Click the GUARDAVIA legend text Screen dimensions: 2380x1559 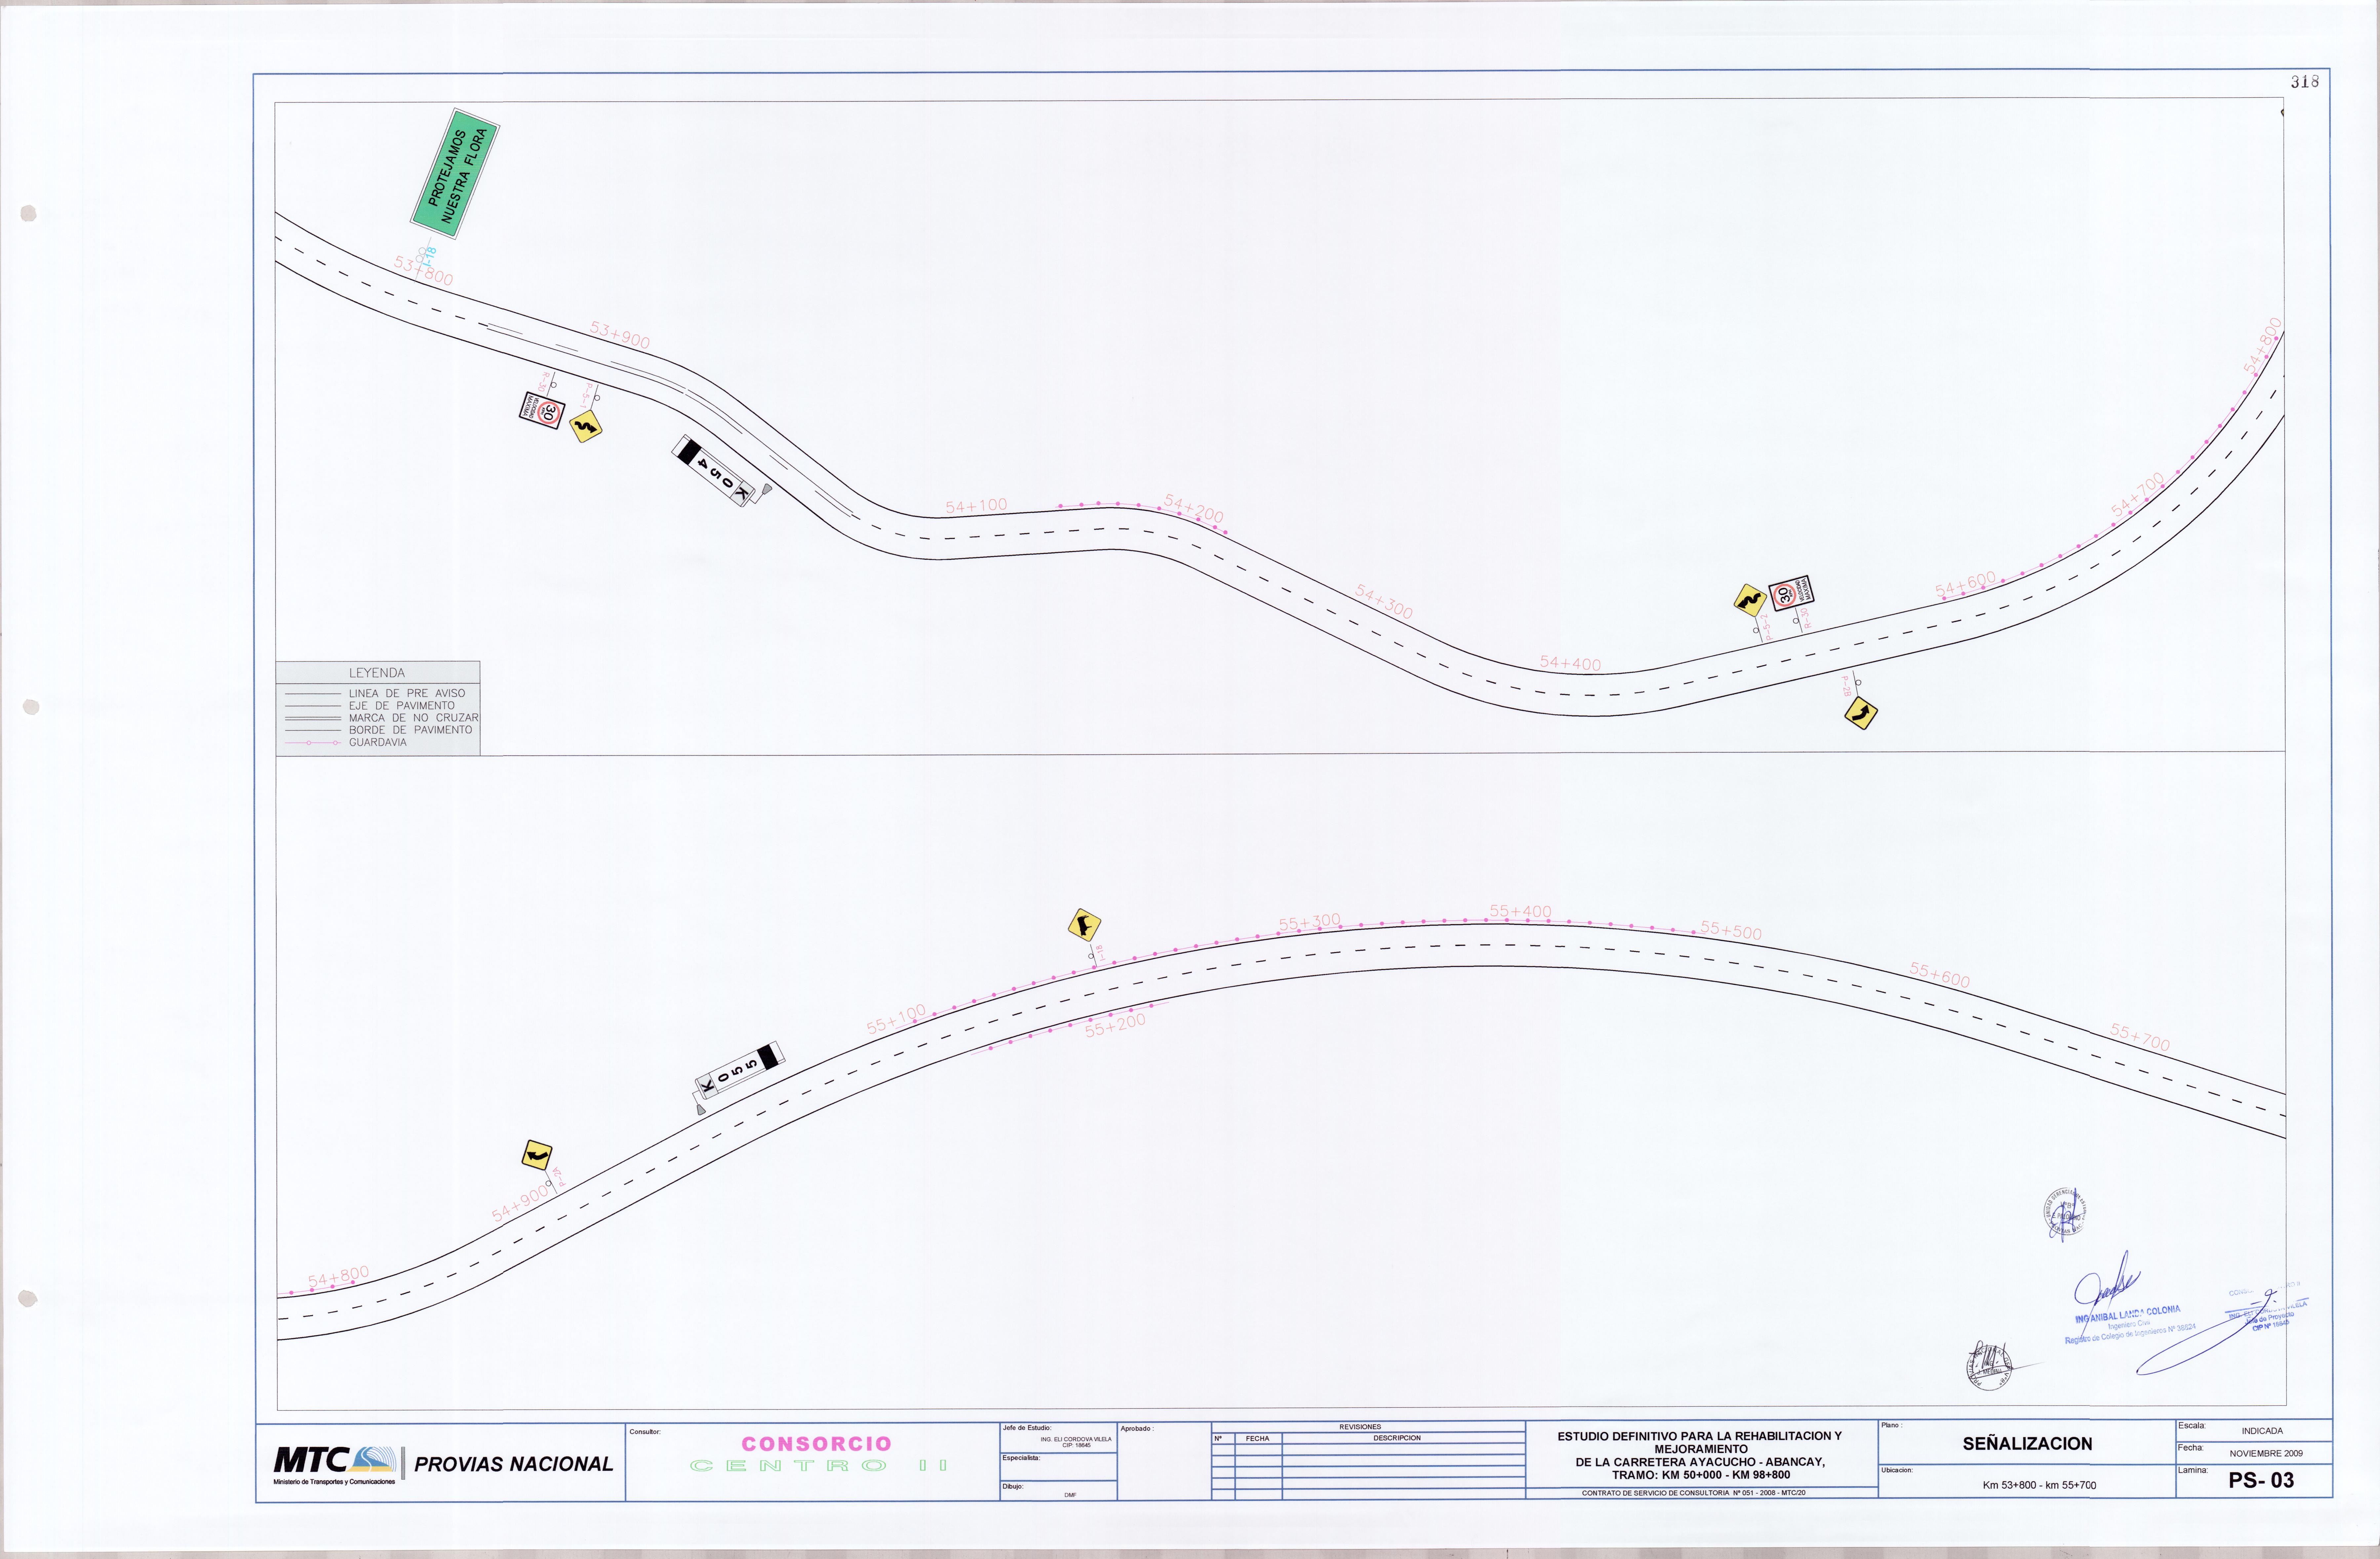[377, 742]
